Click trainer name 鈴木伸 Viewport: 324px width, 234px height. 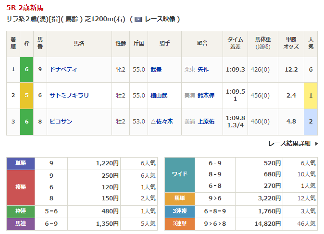(x=206, y=96)
